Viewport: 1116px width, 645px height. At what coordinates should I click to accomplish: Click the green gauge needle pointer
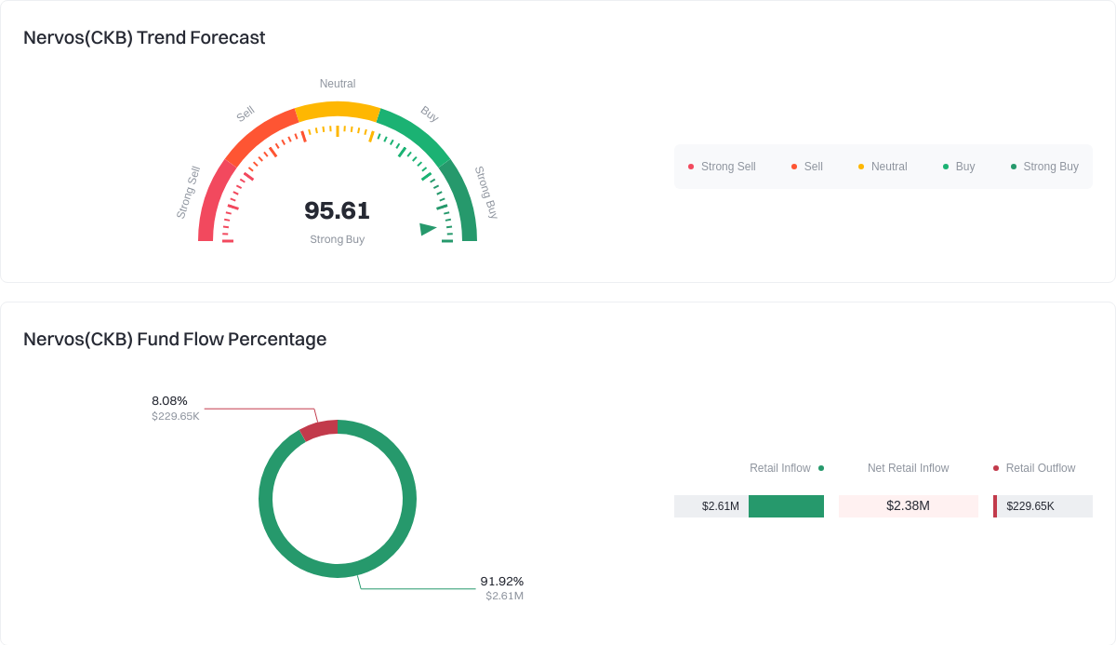click(427, 229)
